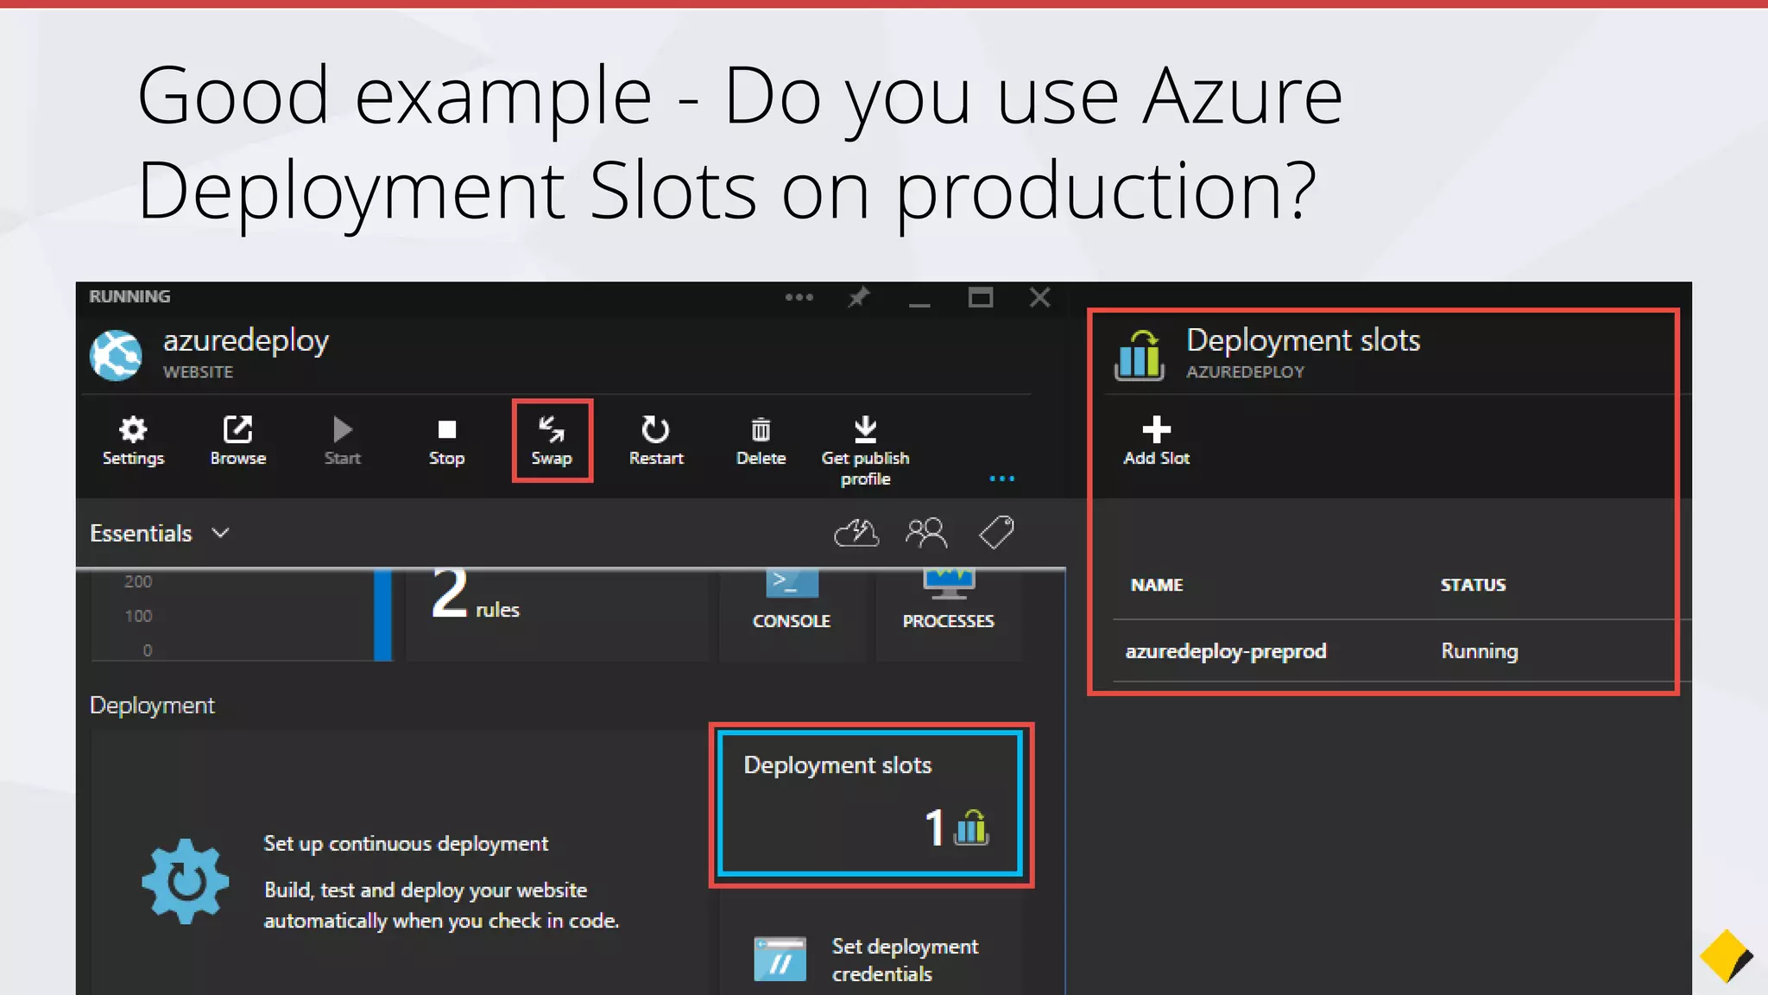Click the STATUS column header

[1473, 585]
